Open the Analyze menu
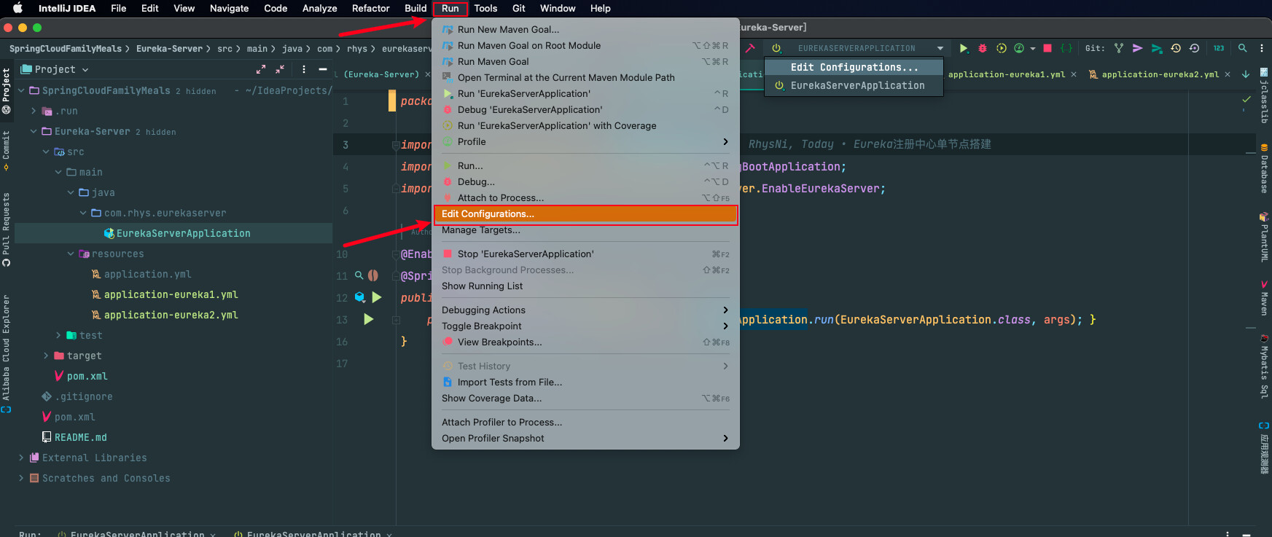This screenshot has width=1272, height=537. pos(319,8)
